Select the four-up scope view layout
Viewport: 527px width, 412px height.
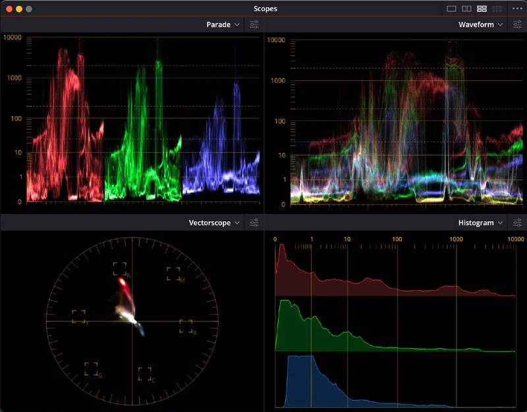point(482,9)
